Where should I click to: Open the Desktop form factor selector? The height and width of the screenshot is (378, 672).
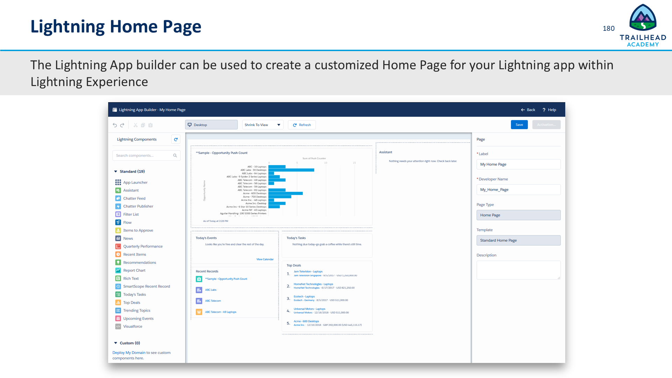(211, 125)
